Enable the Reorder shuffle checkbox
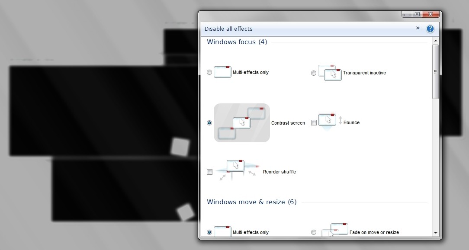Screen dimensions: 469x250 pos(209,172)
